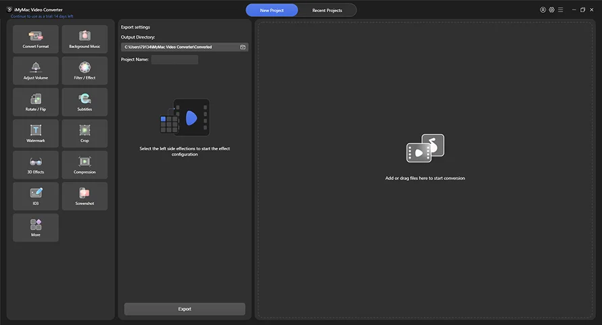Viewport: 602px width, 325px height.
Task: Select the Rotate / Flip tool
Action: (36, 102)
